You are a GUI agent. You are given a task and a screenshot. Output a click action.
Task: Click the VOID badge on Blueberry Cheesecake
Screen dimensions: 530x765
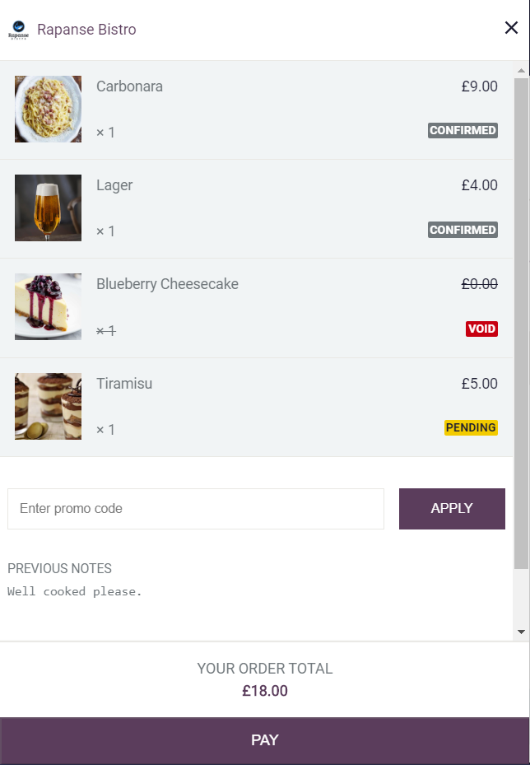[482, 329]
